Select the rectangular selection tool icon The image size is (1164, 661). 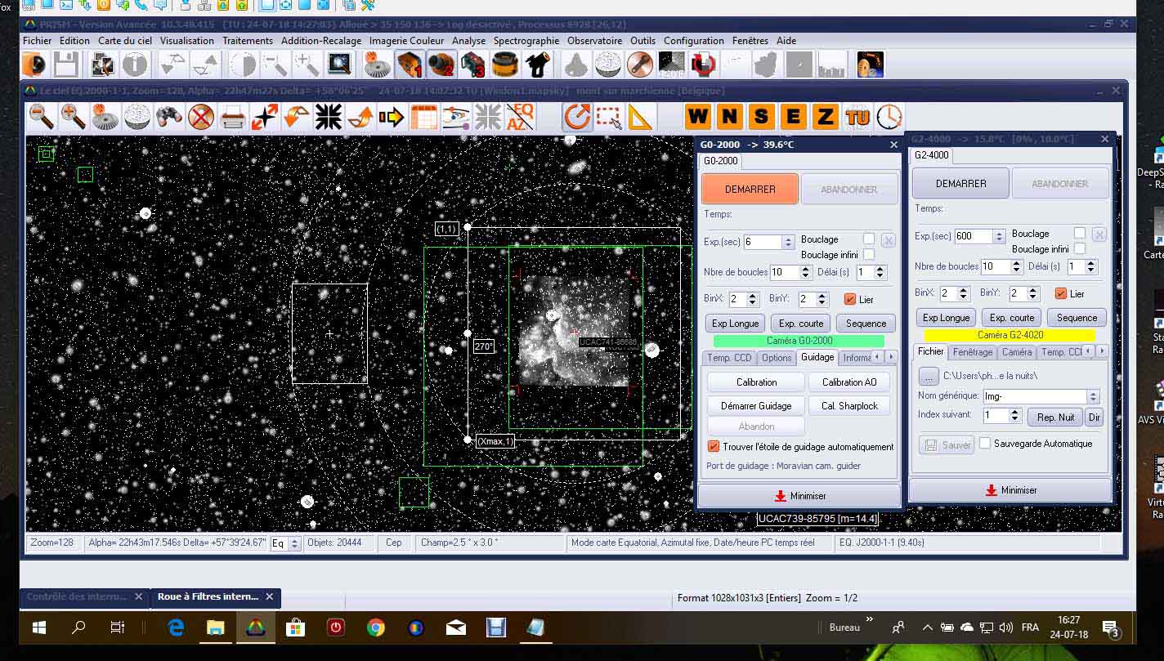[609, 117]
